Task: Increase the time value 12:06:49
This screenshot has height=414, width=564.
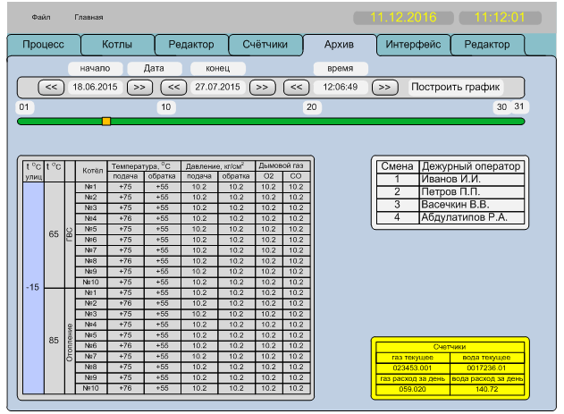Action: 384,87
